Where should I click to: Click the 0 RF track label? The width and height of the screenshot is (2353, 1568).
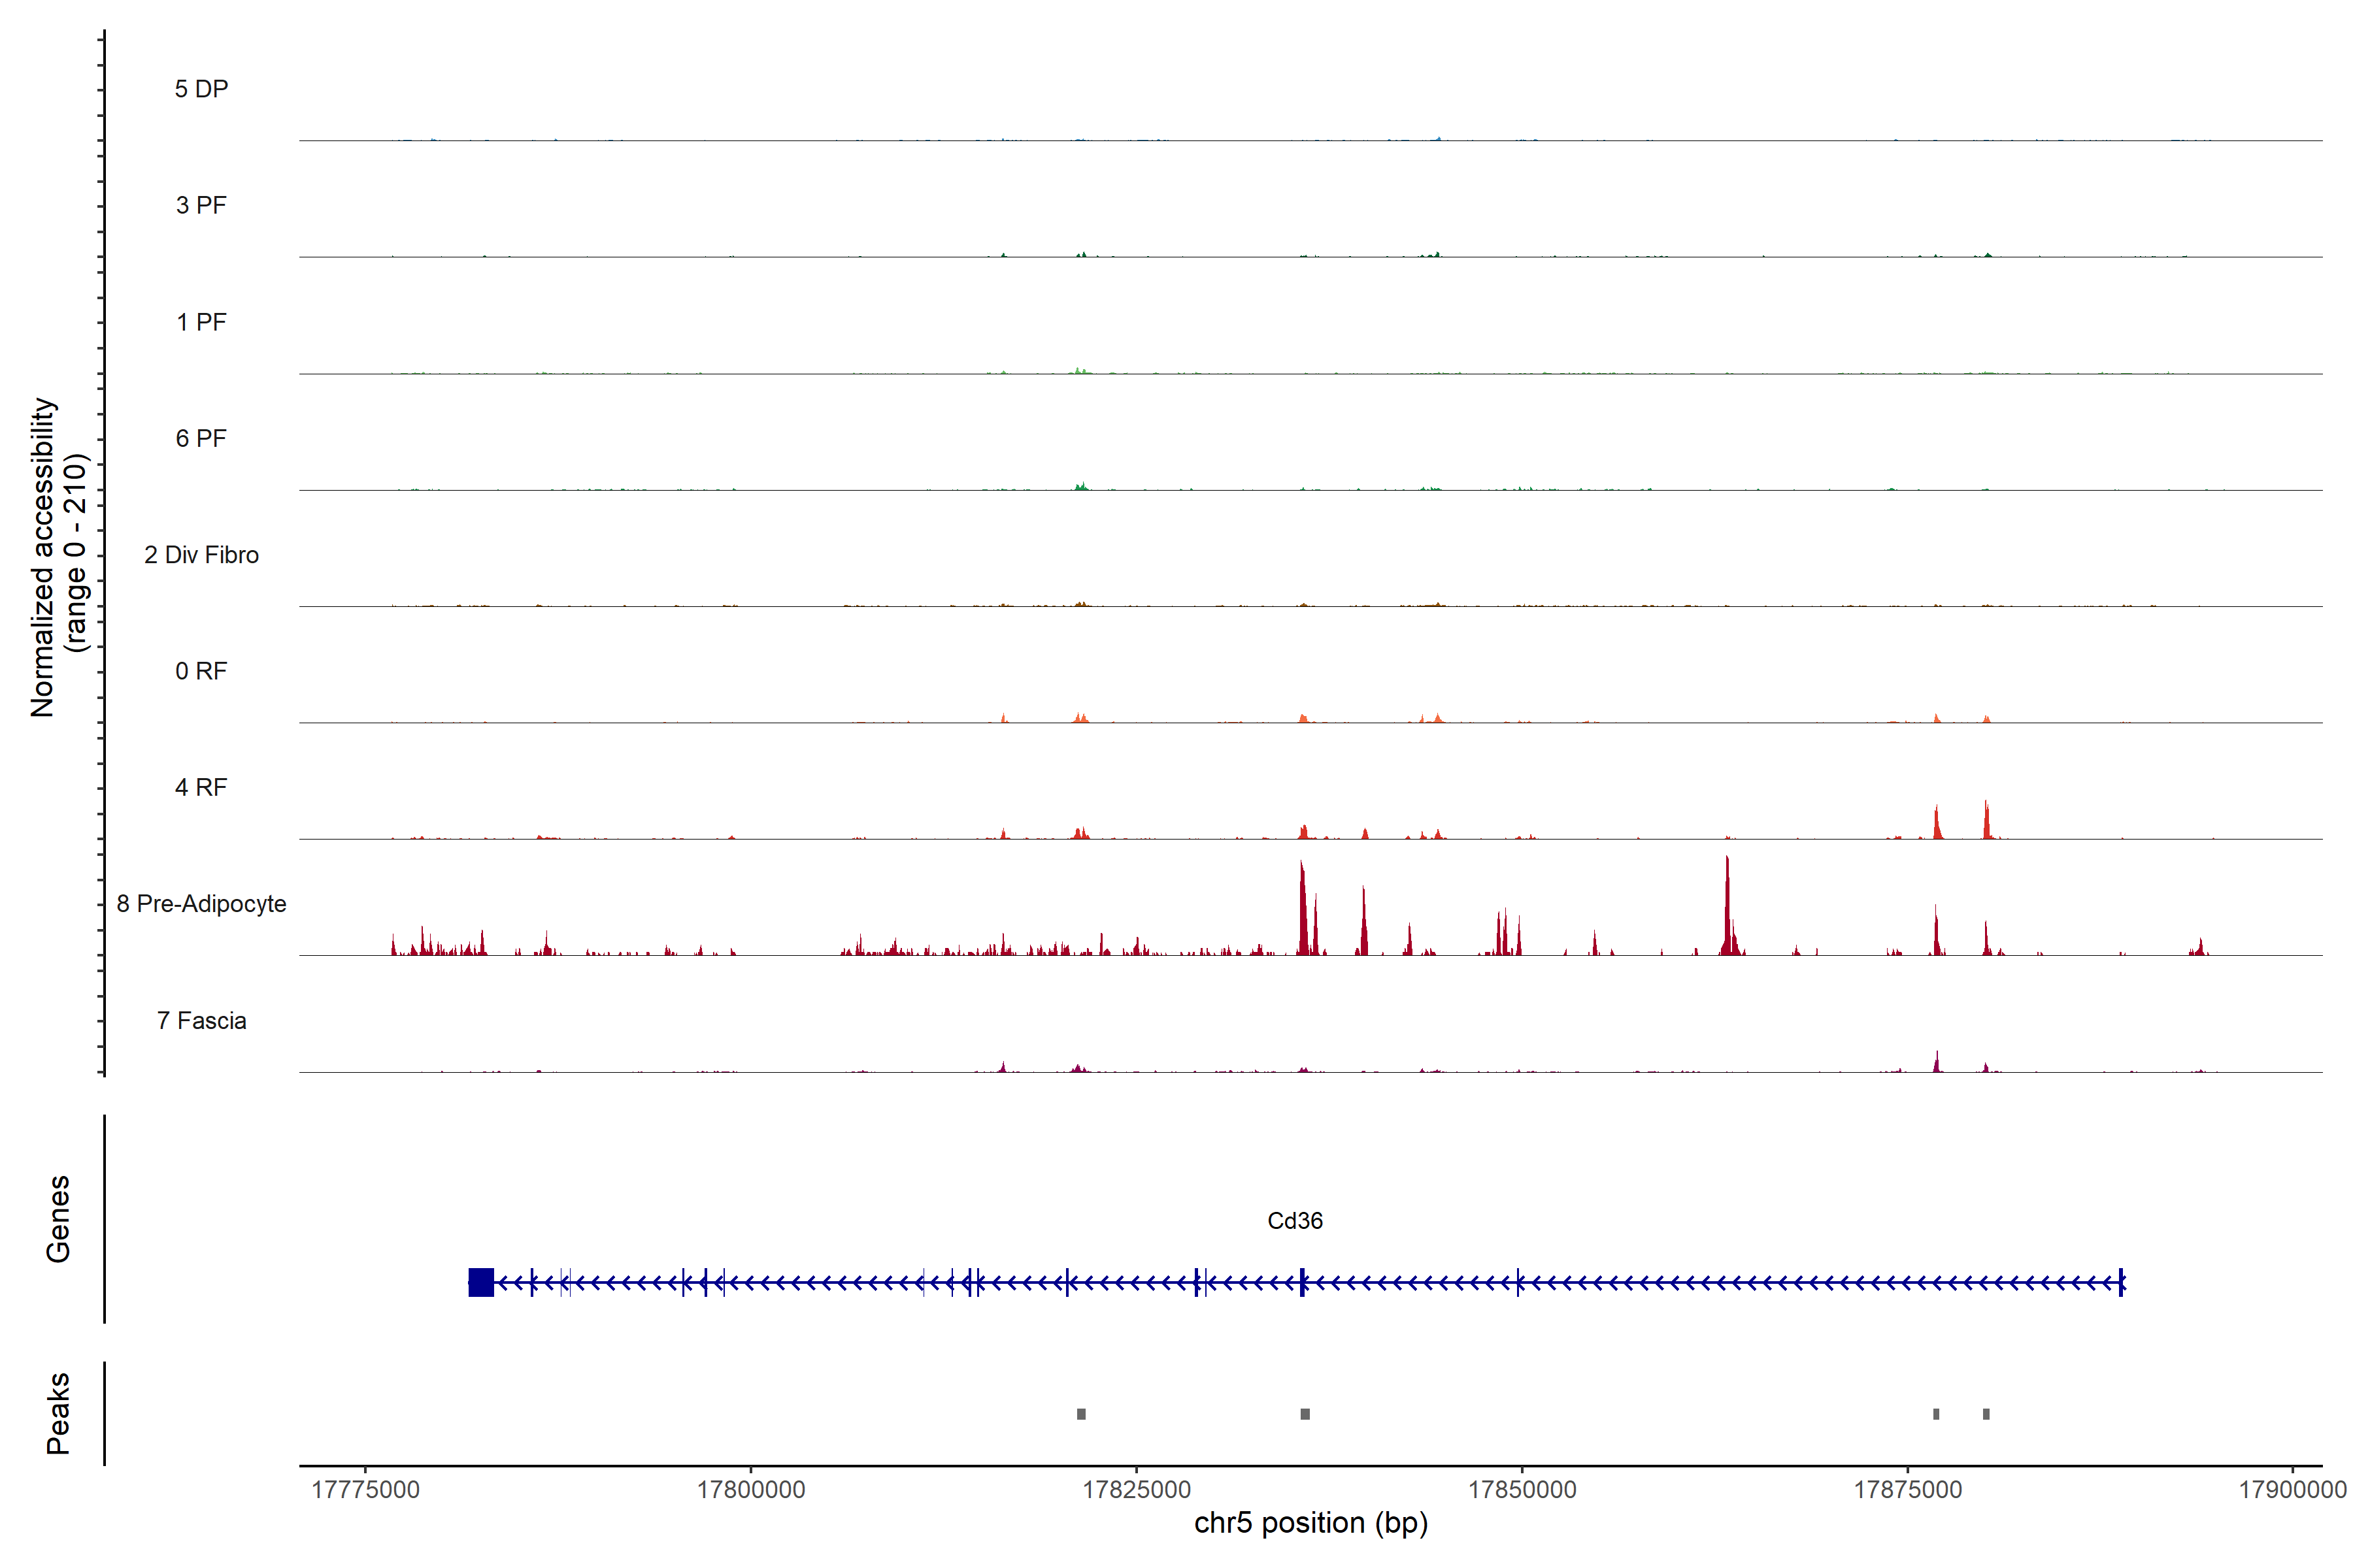tap(201, 671)
